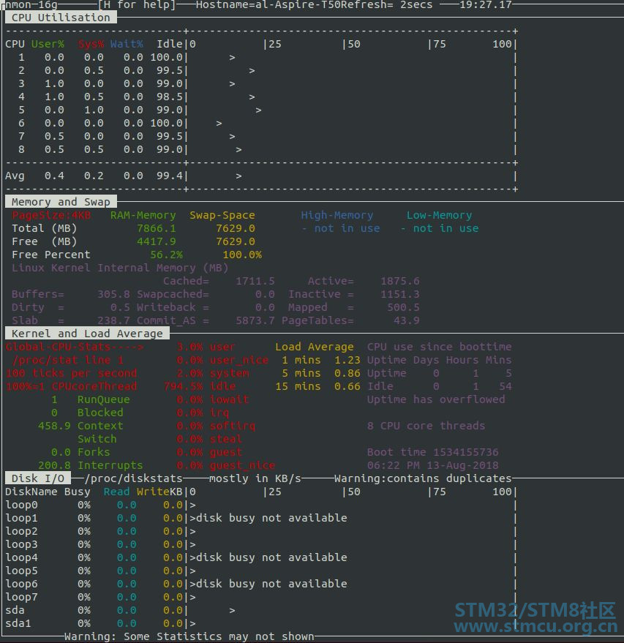Image resolution: width=624 pixels, height=643 pixels.
Task: Click the loop6 'disk busy not available' message
Action: pos(271,584)
